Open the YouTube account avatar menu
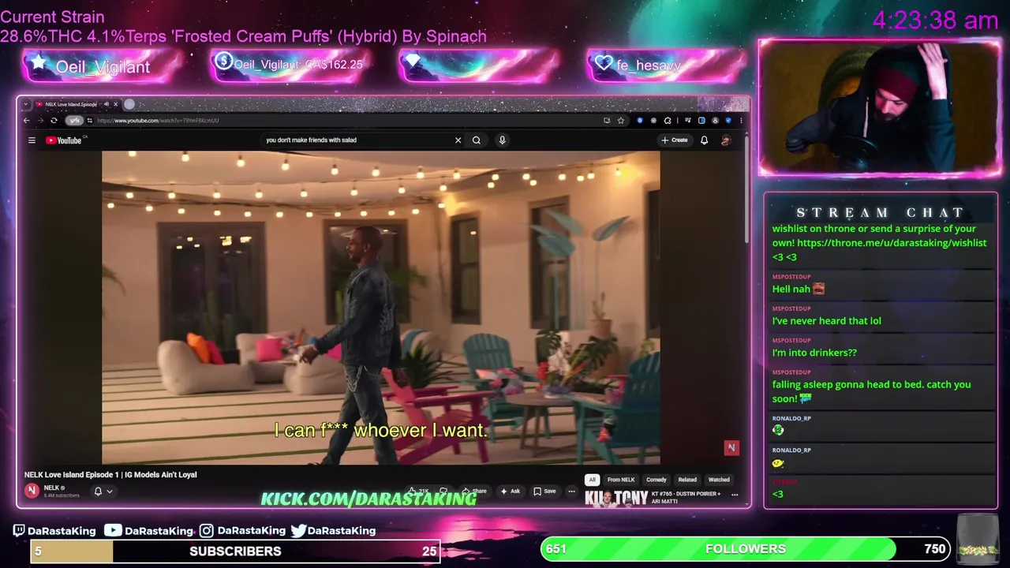 pos(725,140)
